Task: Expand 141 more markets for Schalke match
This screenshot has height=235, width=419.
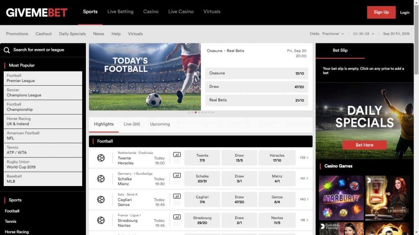Action: [x=304, y=179]
